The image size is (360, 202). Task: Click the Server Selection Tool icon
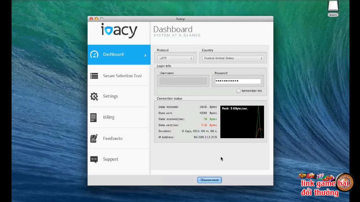click(x=94, y=76)
